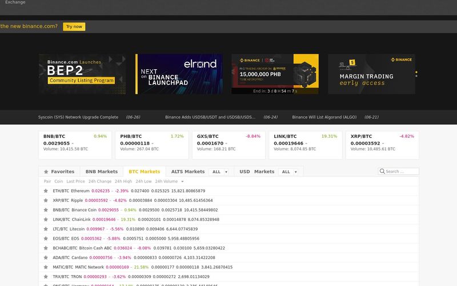Sort by 24h Volume column header

[x=166, y=181]
